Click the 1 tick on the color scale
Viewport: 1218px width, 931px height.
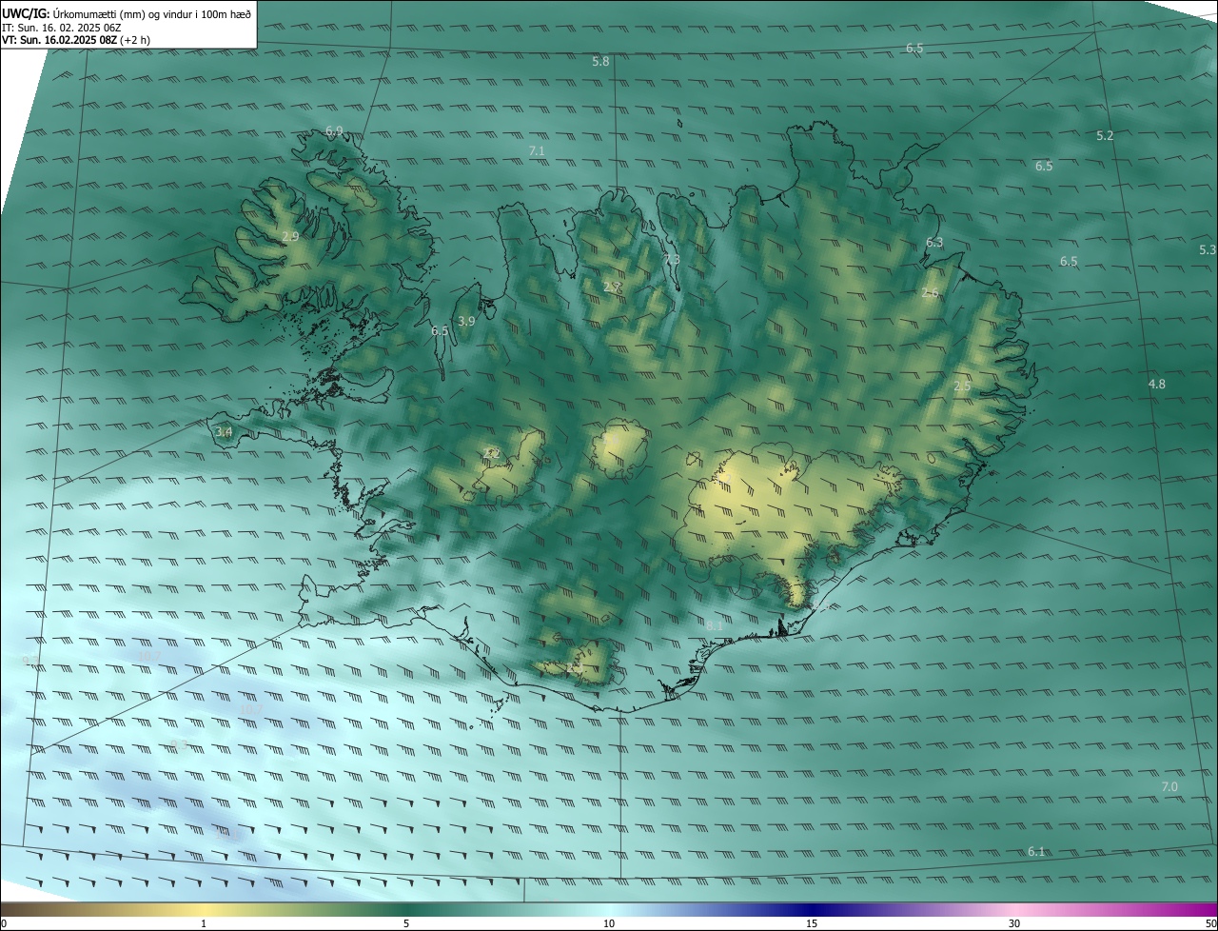(204, 924)
